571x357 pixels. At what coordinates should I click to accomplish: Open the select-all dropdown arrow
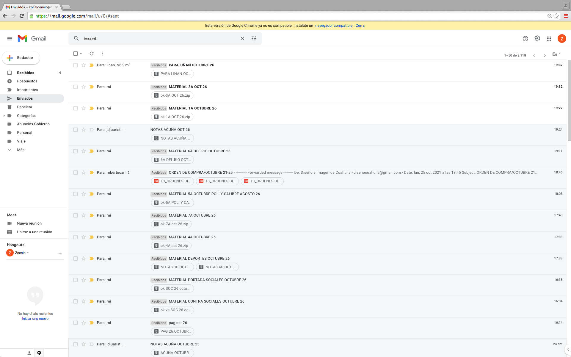(x=81, y=54)
